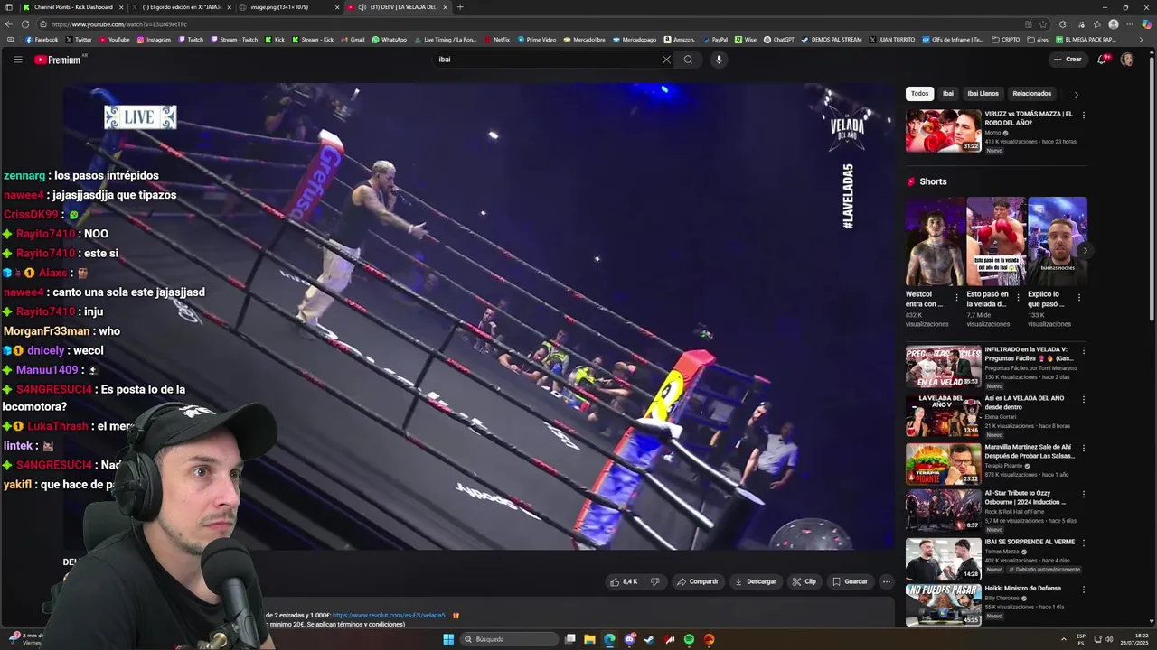This screenshot has width=1157, height=650.
Task: Clear the search box with the X
Action: (666, 60)
